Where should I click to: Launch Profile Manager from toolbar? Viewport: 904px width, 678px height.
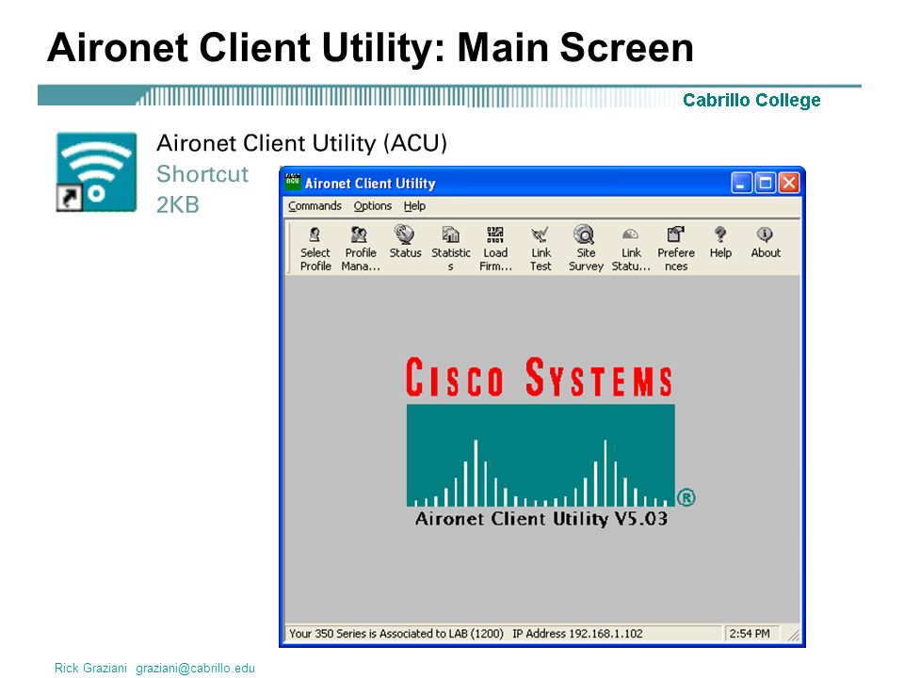coord(361,249)
